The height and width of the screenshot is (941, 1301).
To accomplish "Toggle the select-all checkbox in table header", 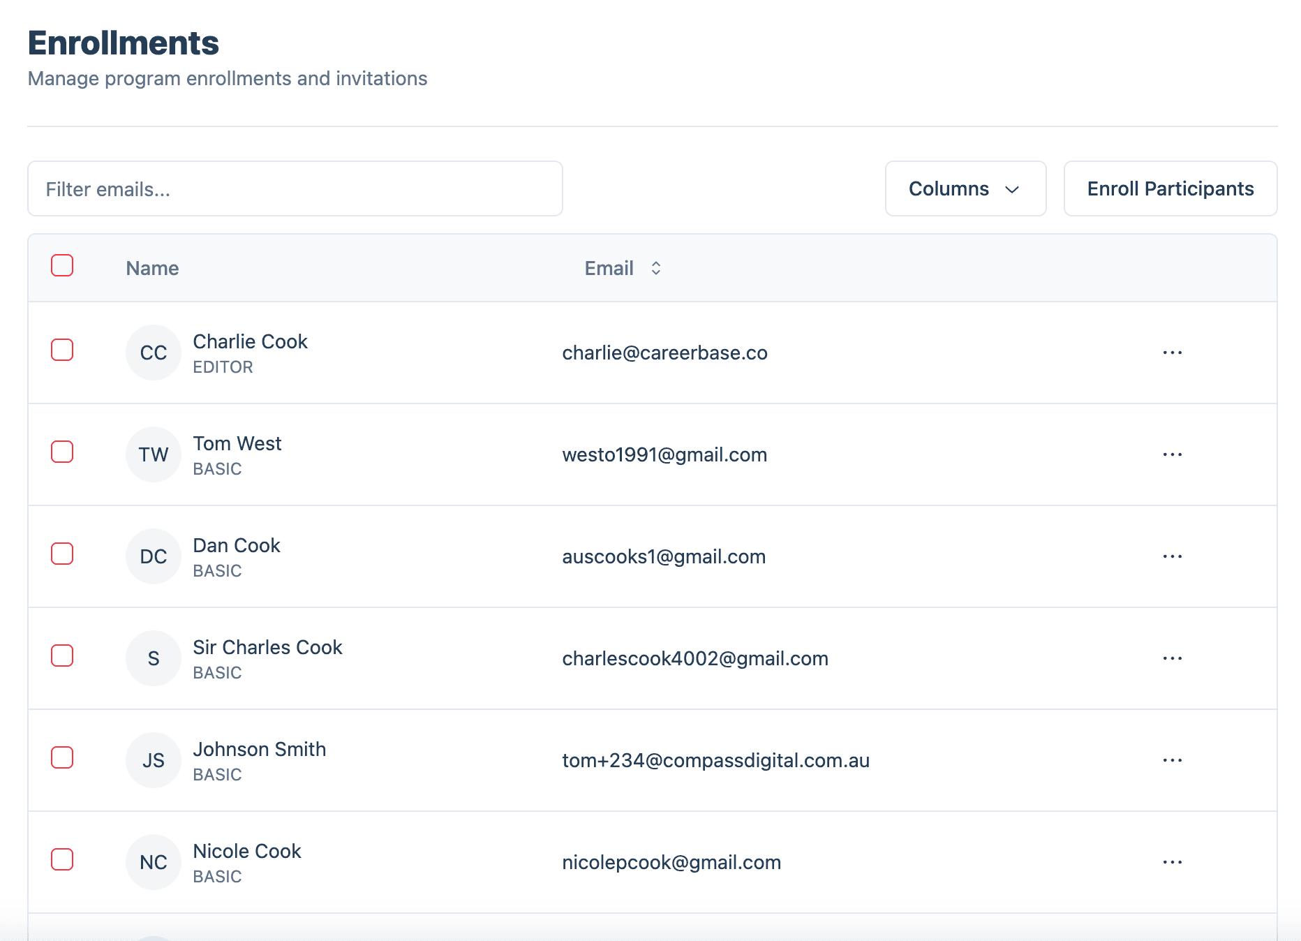I will (x=62, y=266).
